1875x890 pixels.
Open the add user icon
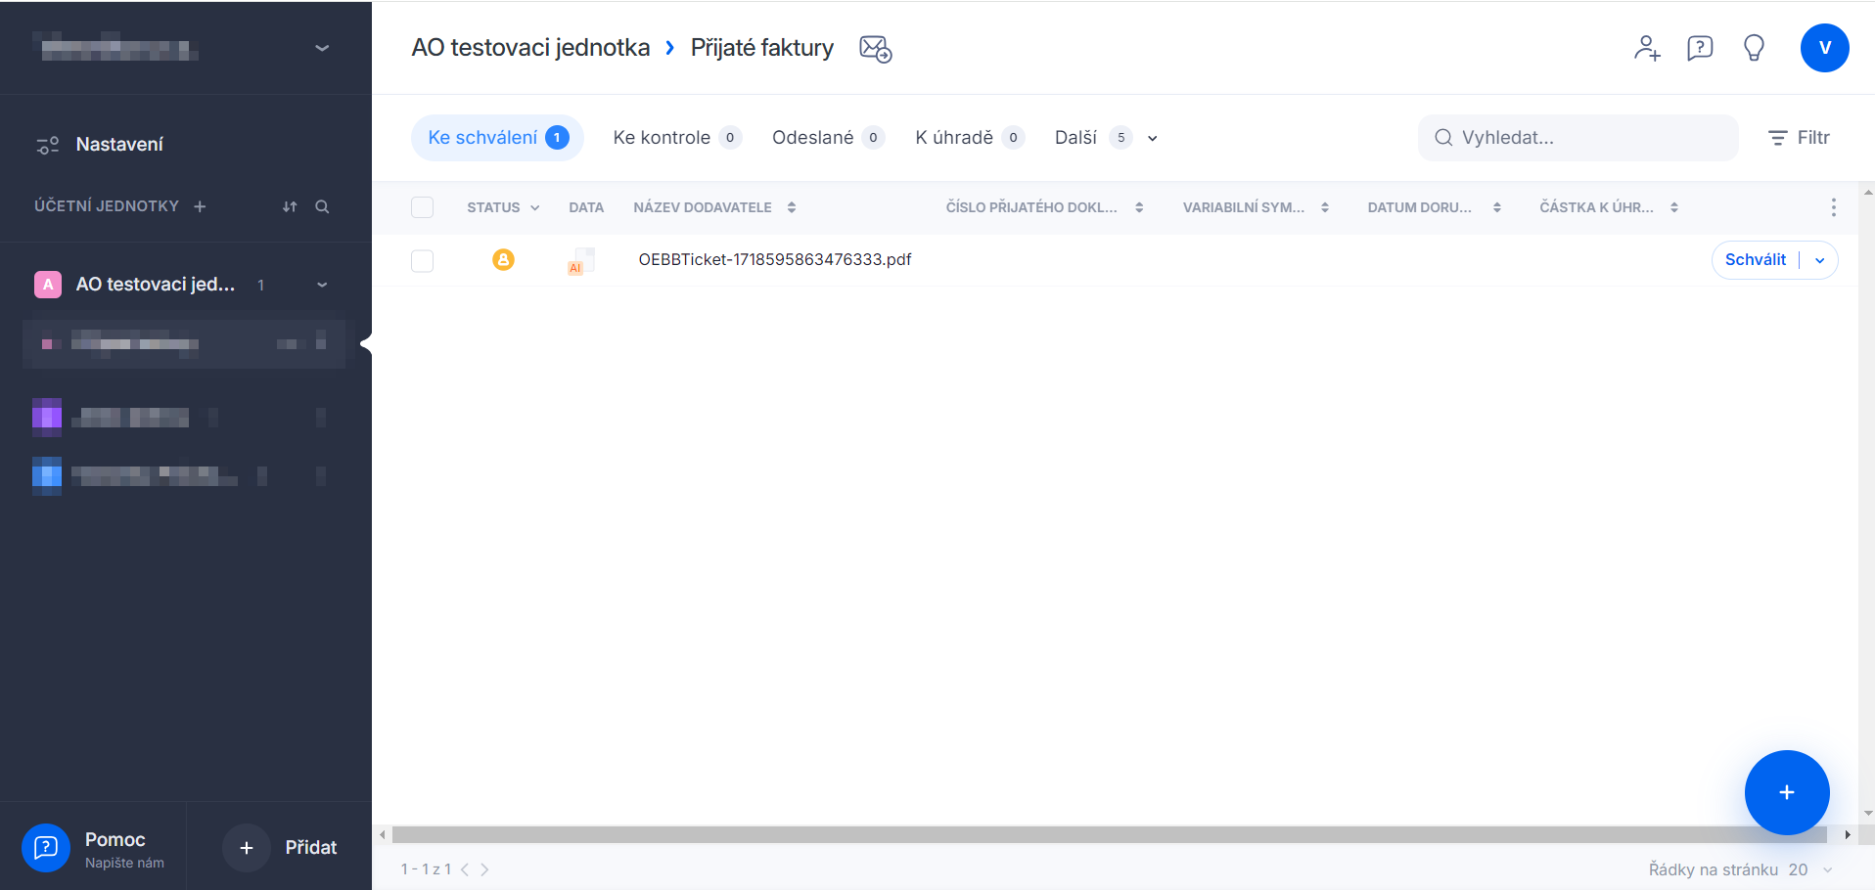[x=1647, y=48]
